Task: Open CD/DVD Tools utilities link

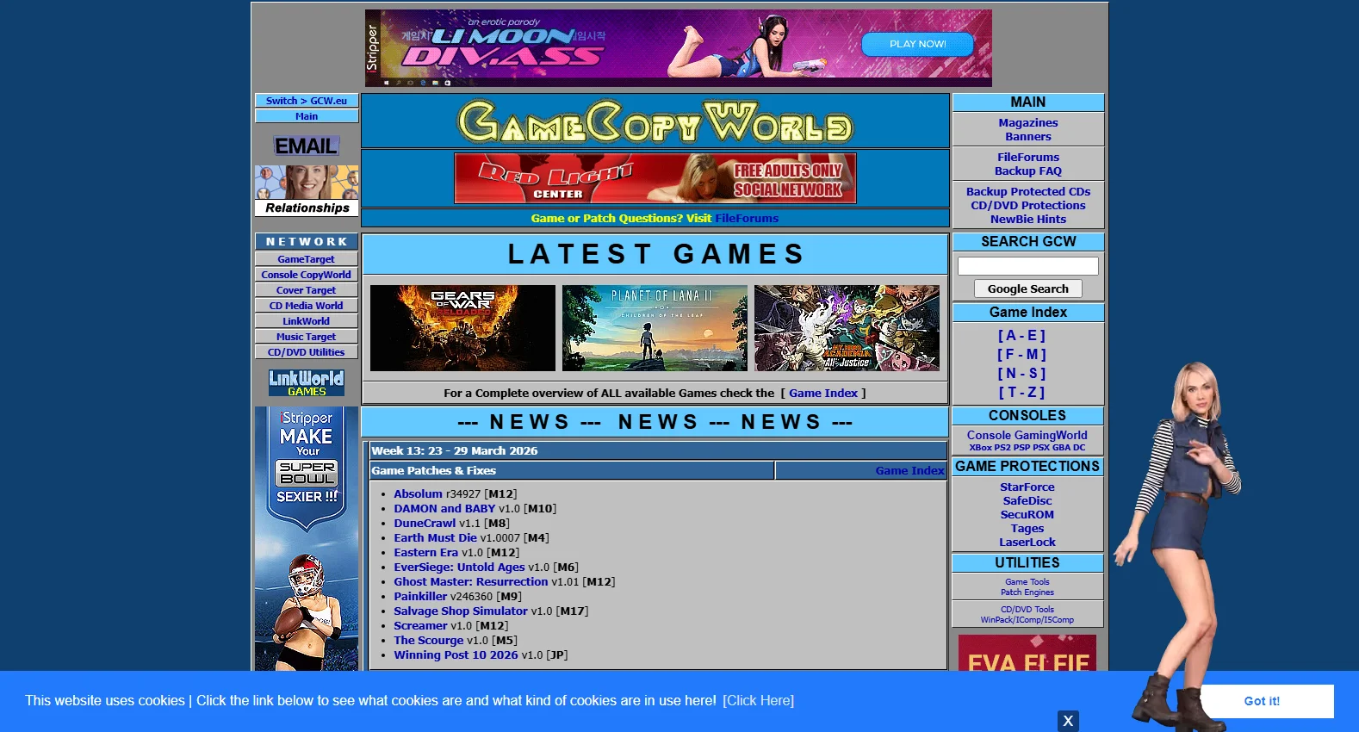Action: [1027, 610]
